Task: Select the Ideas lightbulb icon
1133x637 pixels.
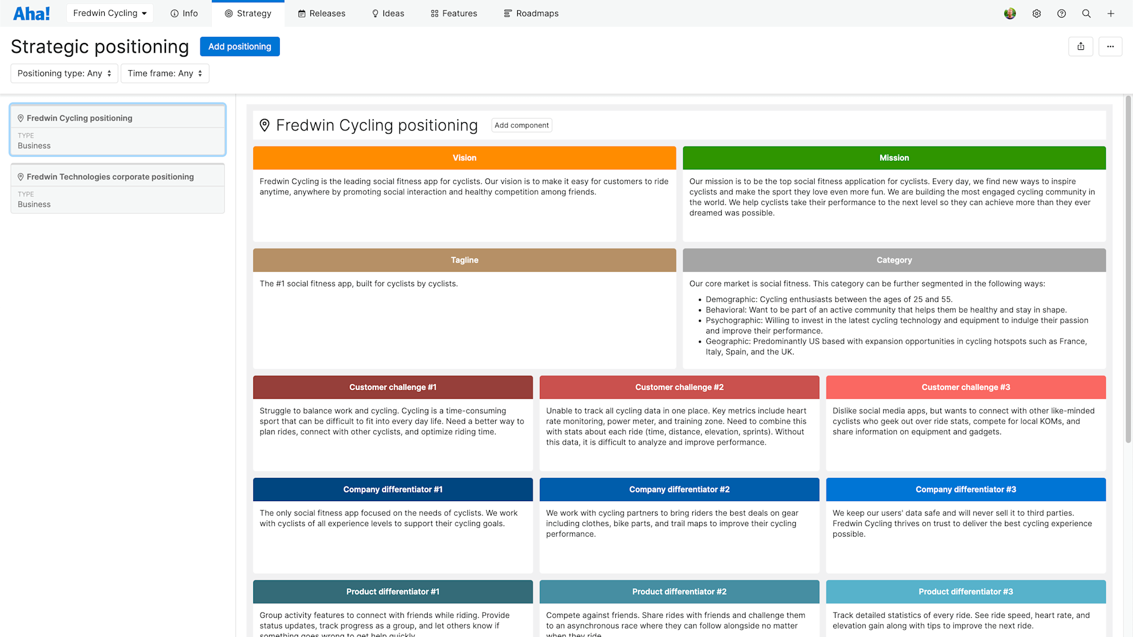Action: click(x=374, y=13)
